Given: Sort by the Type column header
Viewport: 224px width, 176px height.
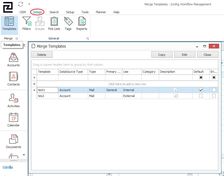Looking at the screenshot, I should (97, 72).
